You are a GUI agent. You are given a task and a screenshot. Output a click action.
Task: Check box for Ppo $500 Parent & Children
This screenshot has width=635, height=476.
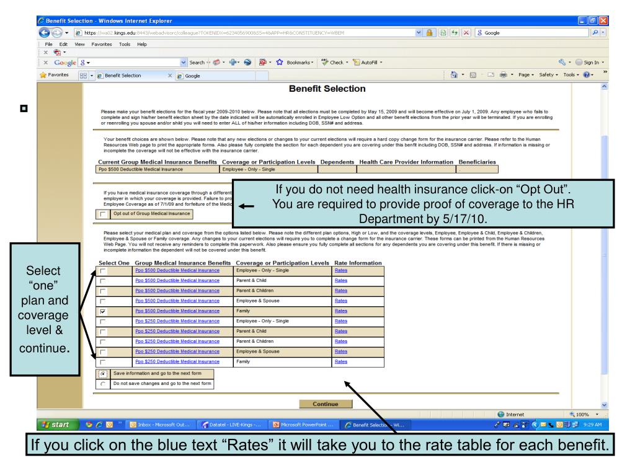click(103, 291)
